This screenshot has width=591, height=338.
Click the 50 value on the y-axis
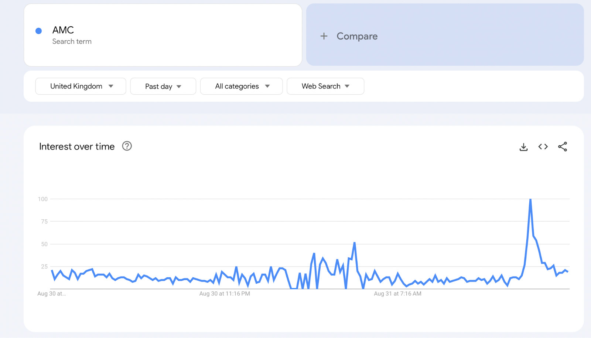[44, 244]
